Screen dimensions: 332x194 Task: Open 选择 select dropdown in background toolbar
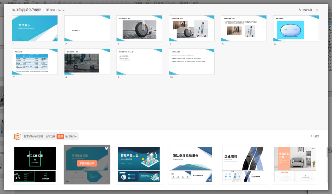(x=196, y=3)
